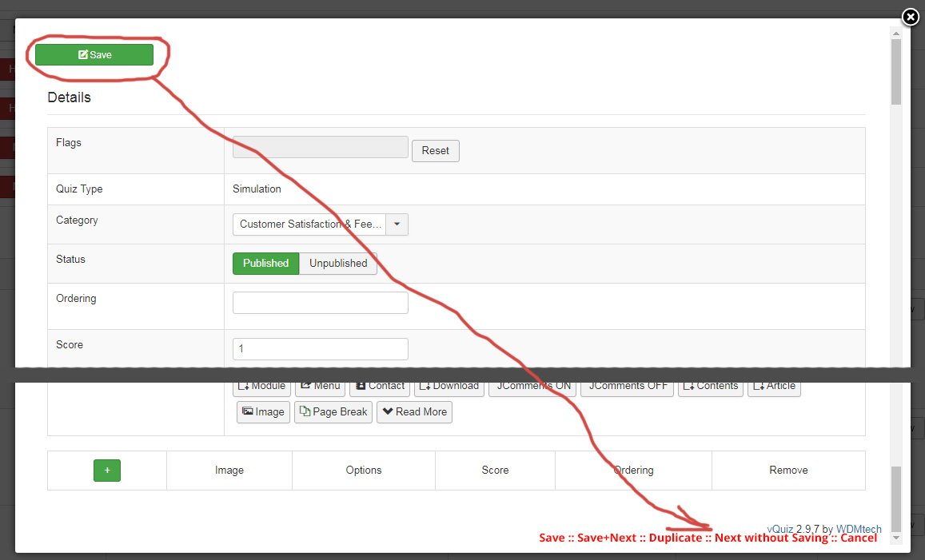Image resolution: width=925 pixels, height=560 pixels.
Task: Insert a Module via editor button
Action: [x=261, y=387]
